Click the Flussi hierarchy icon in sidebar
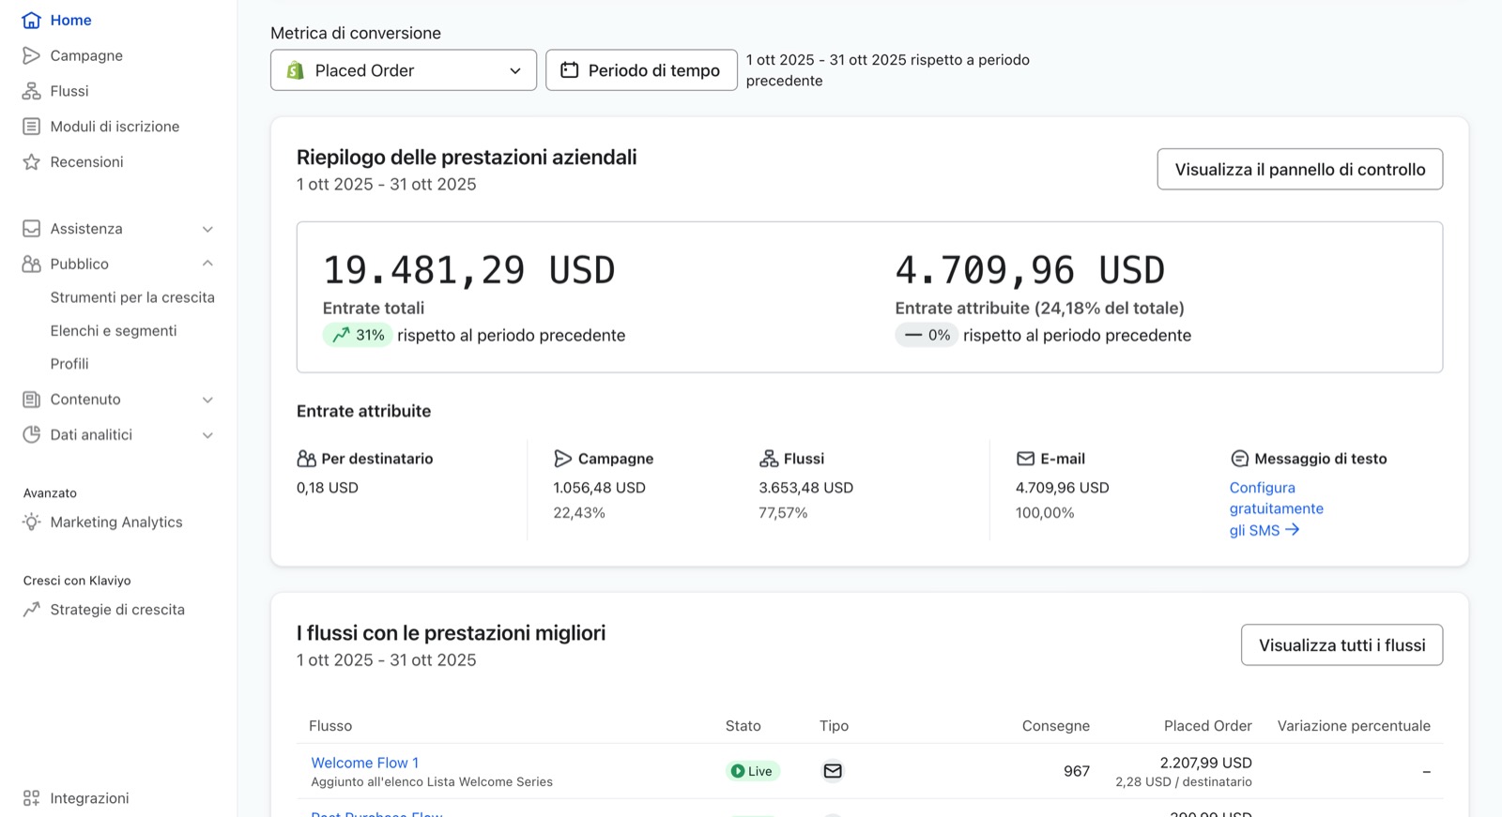The width and height of the screenshot is (1502, 817). (x=31, y=91)
